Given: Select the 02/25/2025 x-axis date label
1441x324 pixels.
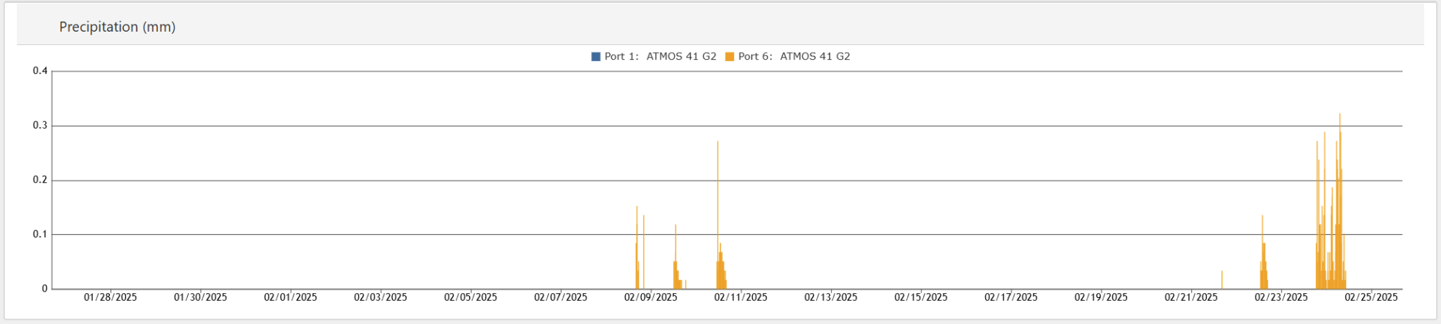Looking at the screenshot, I should pos(1371,297).
